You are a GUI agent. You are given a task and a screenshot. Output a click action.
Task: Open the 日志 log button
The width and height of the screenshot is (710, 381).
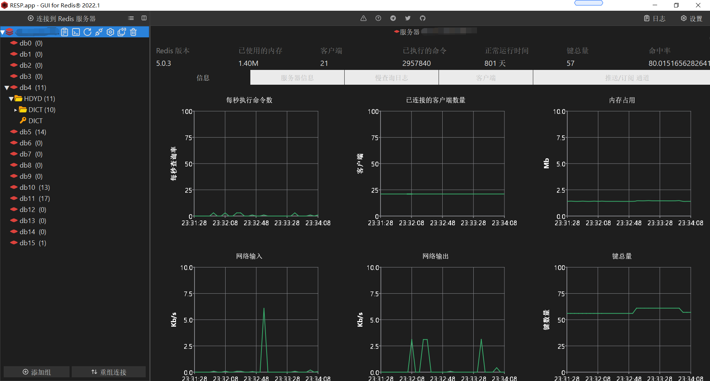[x=655, y=18]
